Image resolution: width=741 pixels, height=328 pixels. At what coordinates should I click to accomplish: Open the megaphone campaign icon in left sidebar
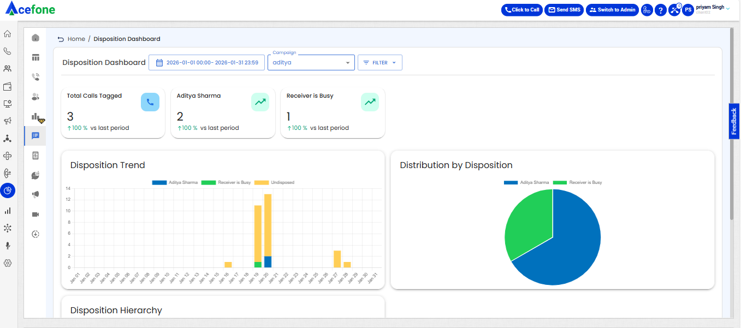(x=8, y=121)
